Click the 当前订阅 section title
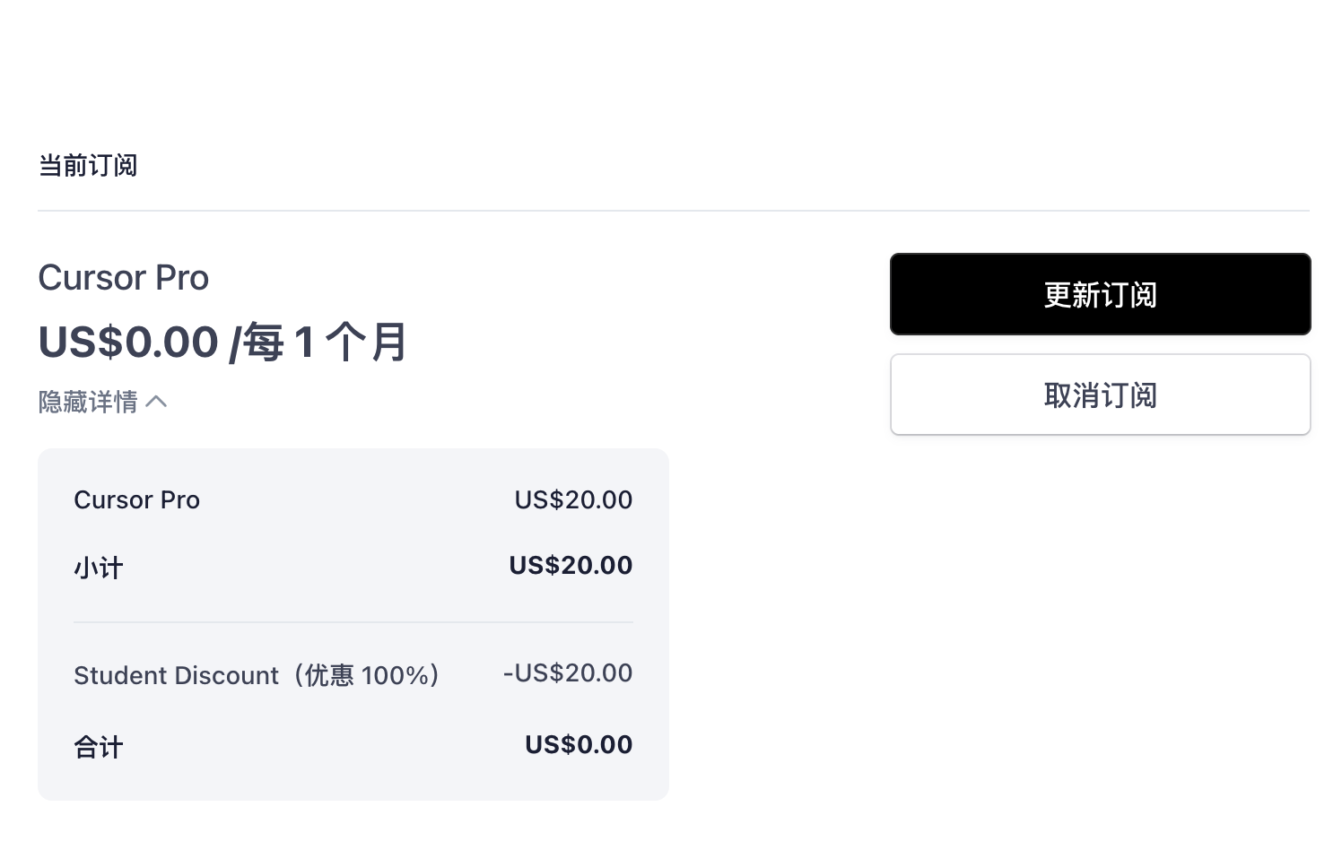 click(88, 166)
